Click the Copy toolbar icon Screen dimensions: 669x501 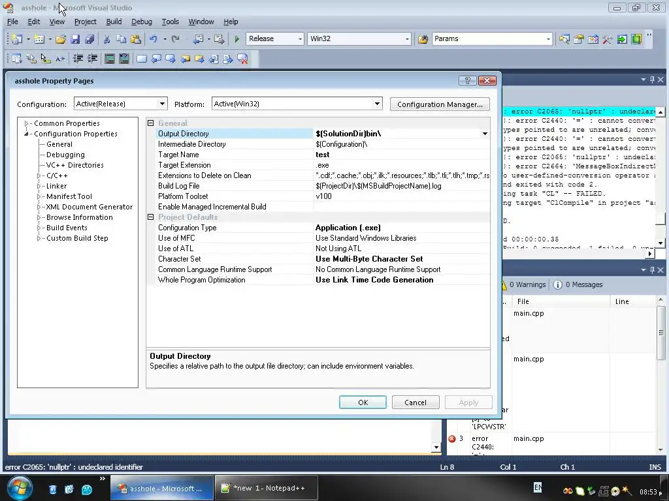click(x=121, y=39)
